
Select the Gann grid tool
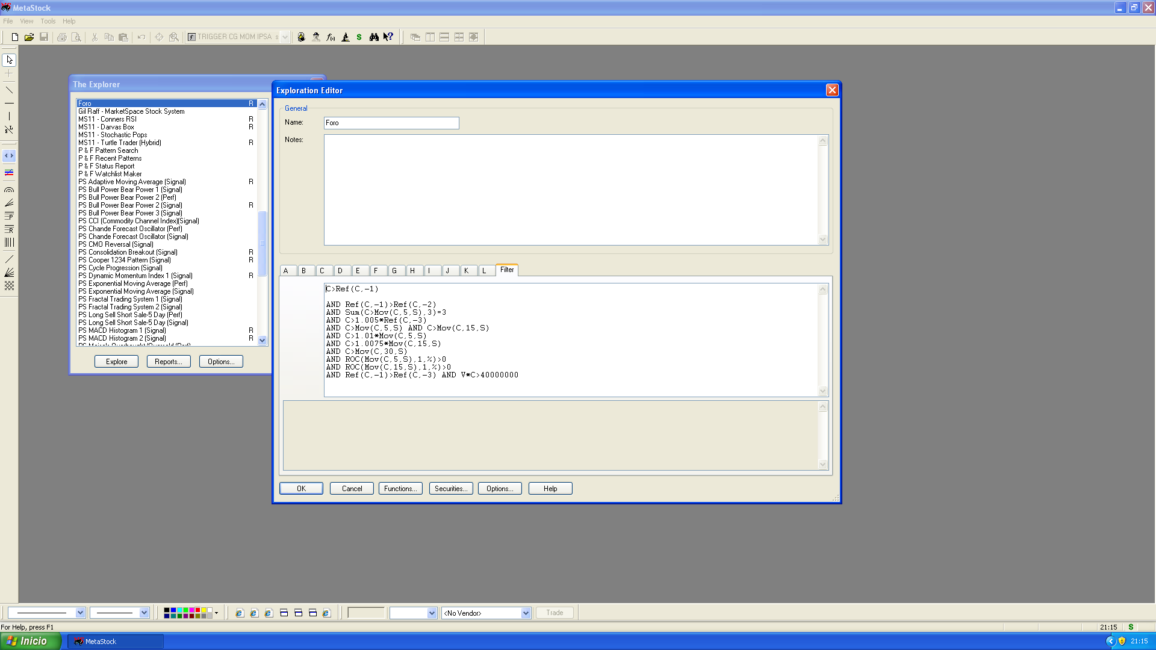(9, 286)
